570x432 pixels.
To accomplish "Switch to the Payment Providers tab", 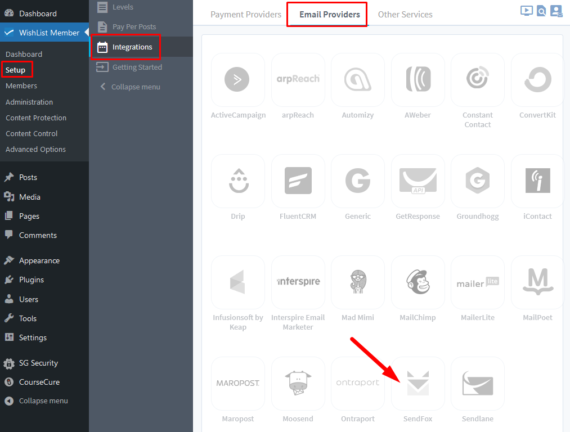I will coord(246,15).
